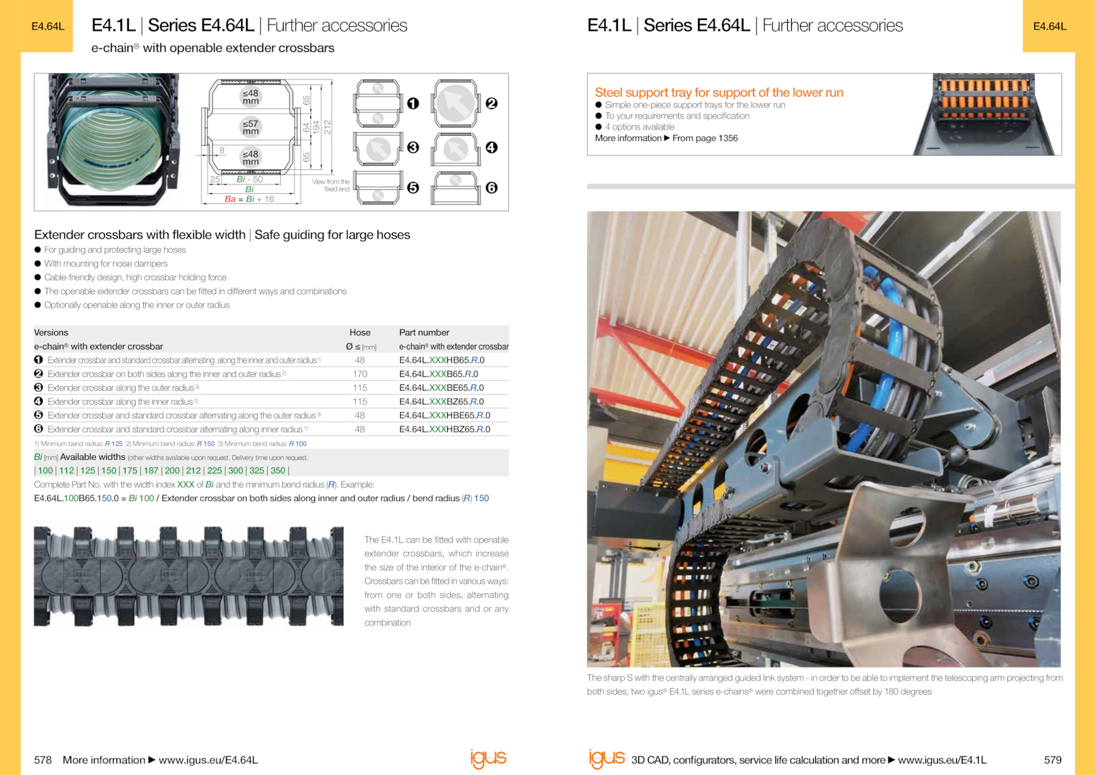Screen dimensions: 1096x775
Task: Follow the 'From page 1356' reference
Action: (x=705, y=138)
